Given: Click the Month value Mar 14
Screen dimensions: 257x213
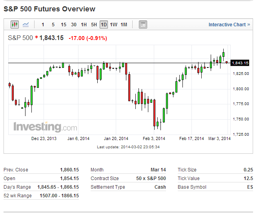Looking at the screenshot, I should [159, 170].
